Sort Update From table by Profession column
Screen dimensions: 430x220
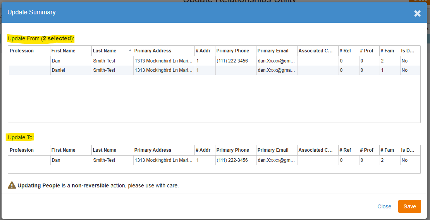[x=29, y=51]
